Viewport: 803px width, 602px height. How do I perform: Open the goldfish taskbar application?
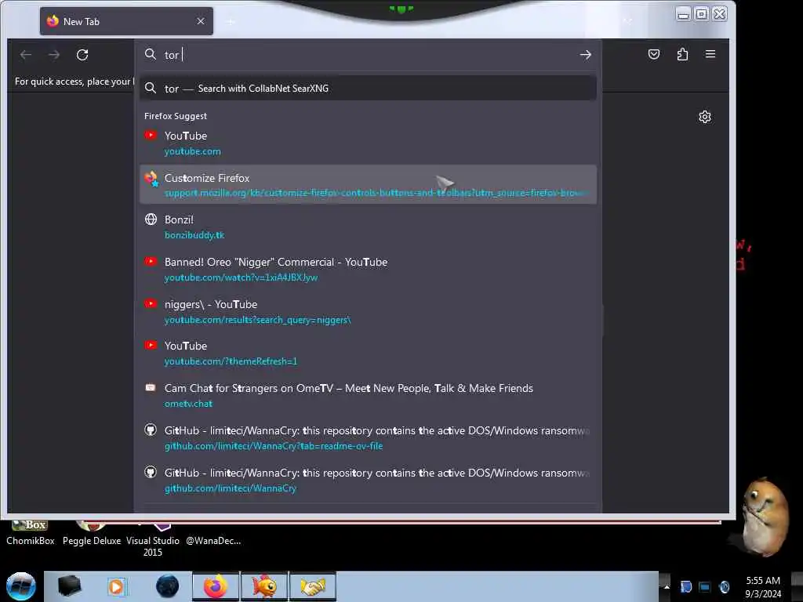[264, 586]
